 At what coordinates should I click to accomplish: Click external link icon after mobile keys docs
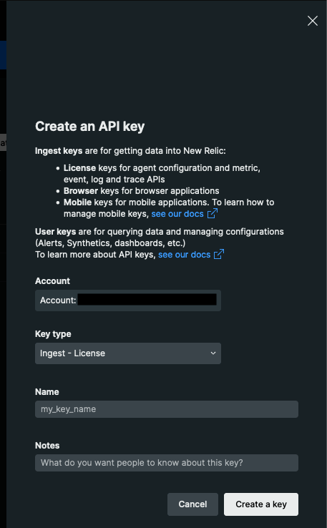213,213
